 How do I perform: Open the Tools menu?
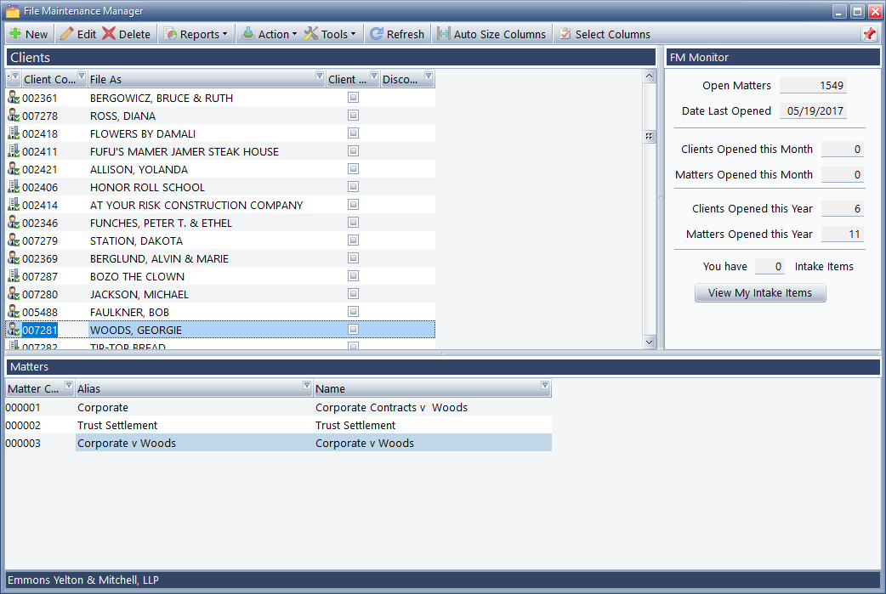point(330,34)
